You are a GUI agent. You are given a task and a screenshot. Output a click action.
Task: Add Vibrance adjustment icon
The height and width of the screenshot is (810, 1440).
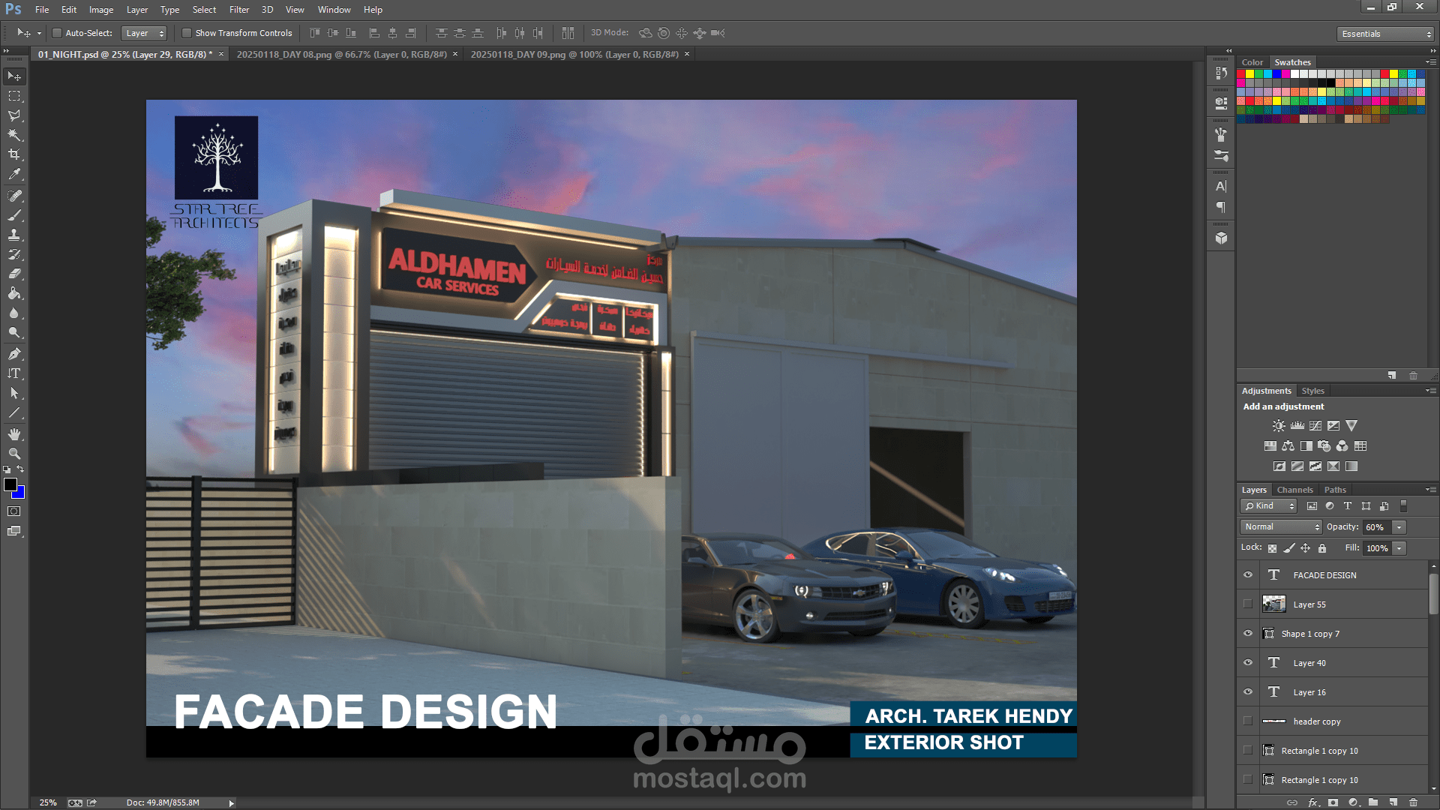tap(1351, 425)
